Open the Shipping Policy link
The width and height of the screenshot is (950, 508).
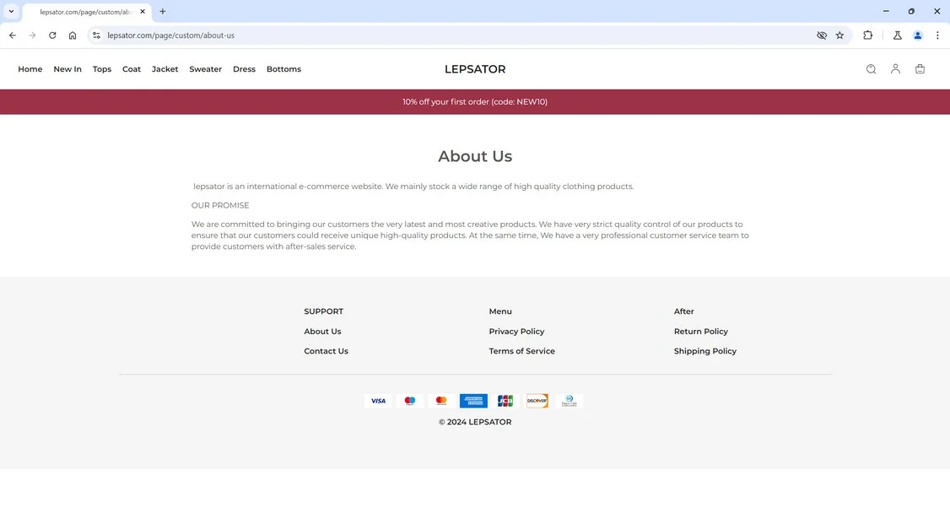pos(705,351)
